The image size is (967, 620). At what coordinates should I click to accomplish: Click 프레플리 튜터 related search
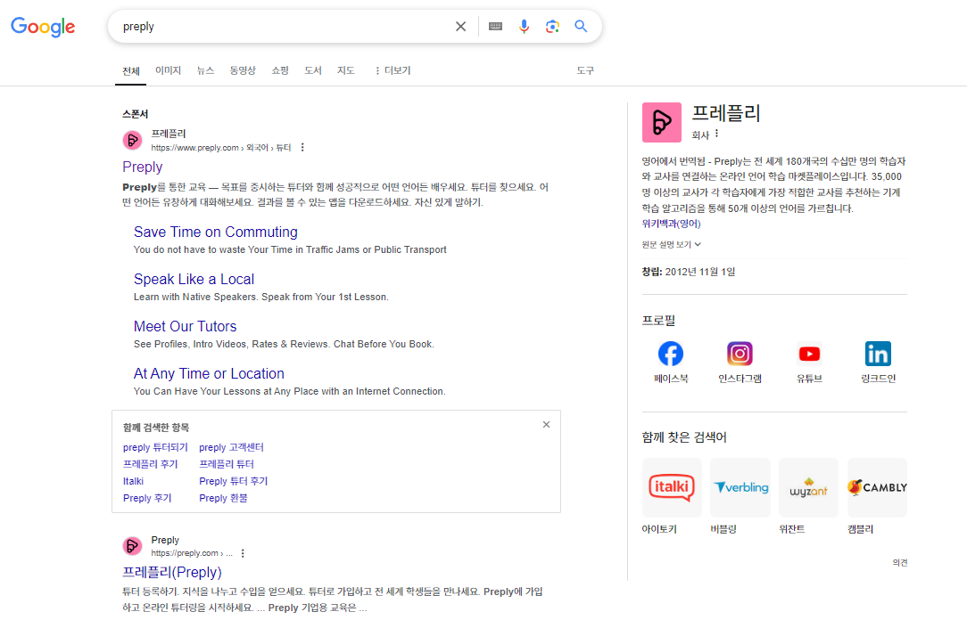coord(227,464)
